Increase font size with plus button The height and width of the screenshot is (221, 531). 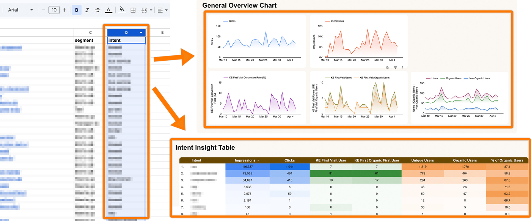[64, 10]
